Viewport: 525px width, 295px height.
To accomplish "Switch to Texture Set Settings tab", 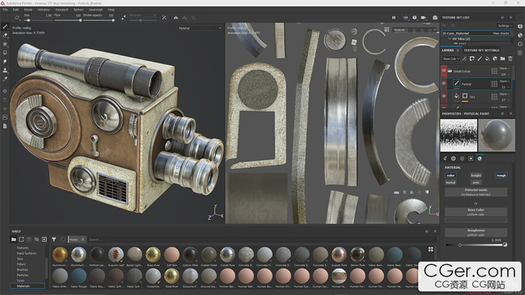I will (x=481, y=50).
